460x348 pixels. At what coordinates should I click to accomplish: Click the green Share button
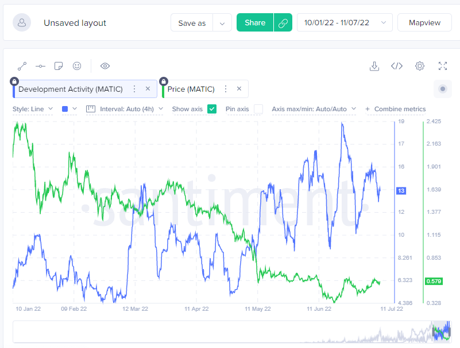(x=254, y=23)
